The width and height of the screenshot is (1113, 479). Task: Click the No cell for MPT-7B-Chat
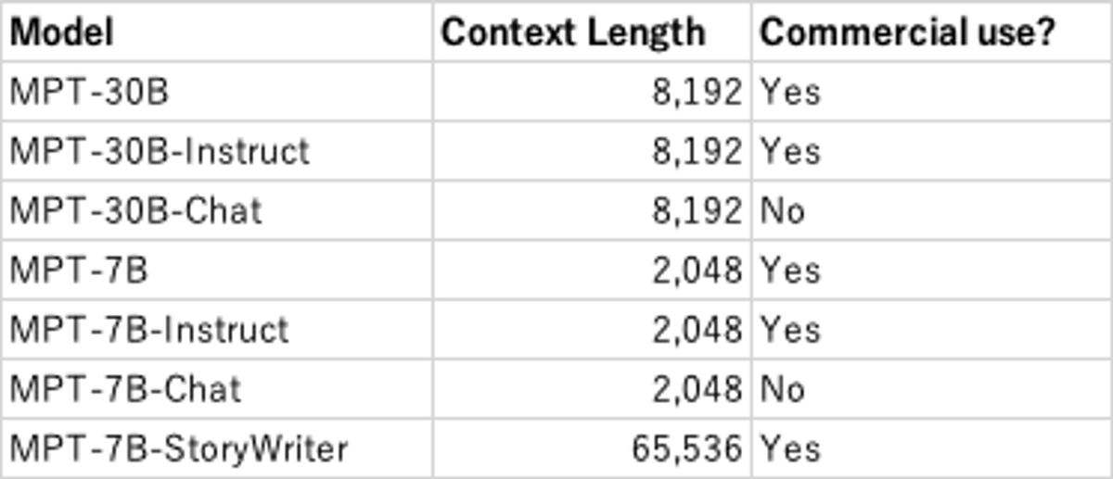tap(931, 388)
